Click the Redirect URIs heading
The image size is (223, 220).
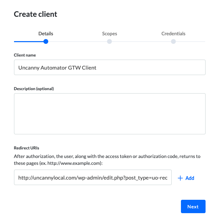[26, 148]
